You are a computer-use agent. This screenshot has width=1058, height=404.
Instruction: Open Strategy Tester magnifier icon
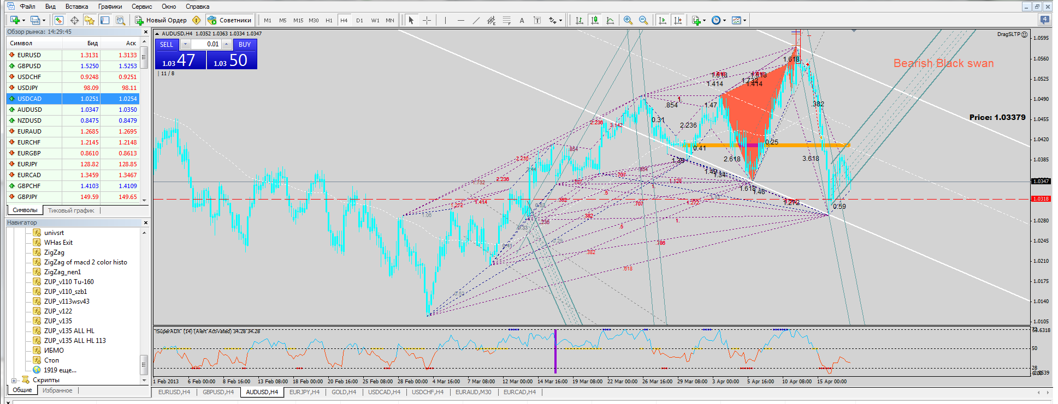tap(120, 20)
